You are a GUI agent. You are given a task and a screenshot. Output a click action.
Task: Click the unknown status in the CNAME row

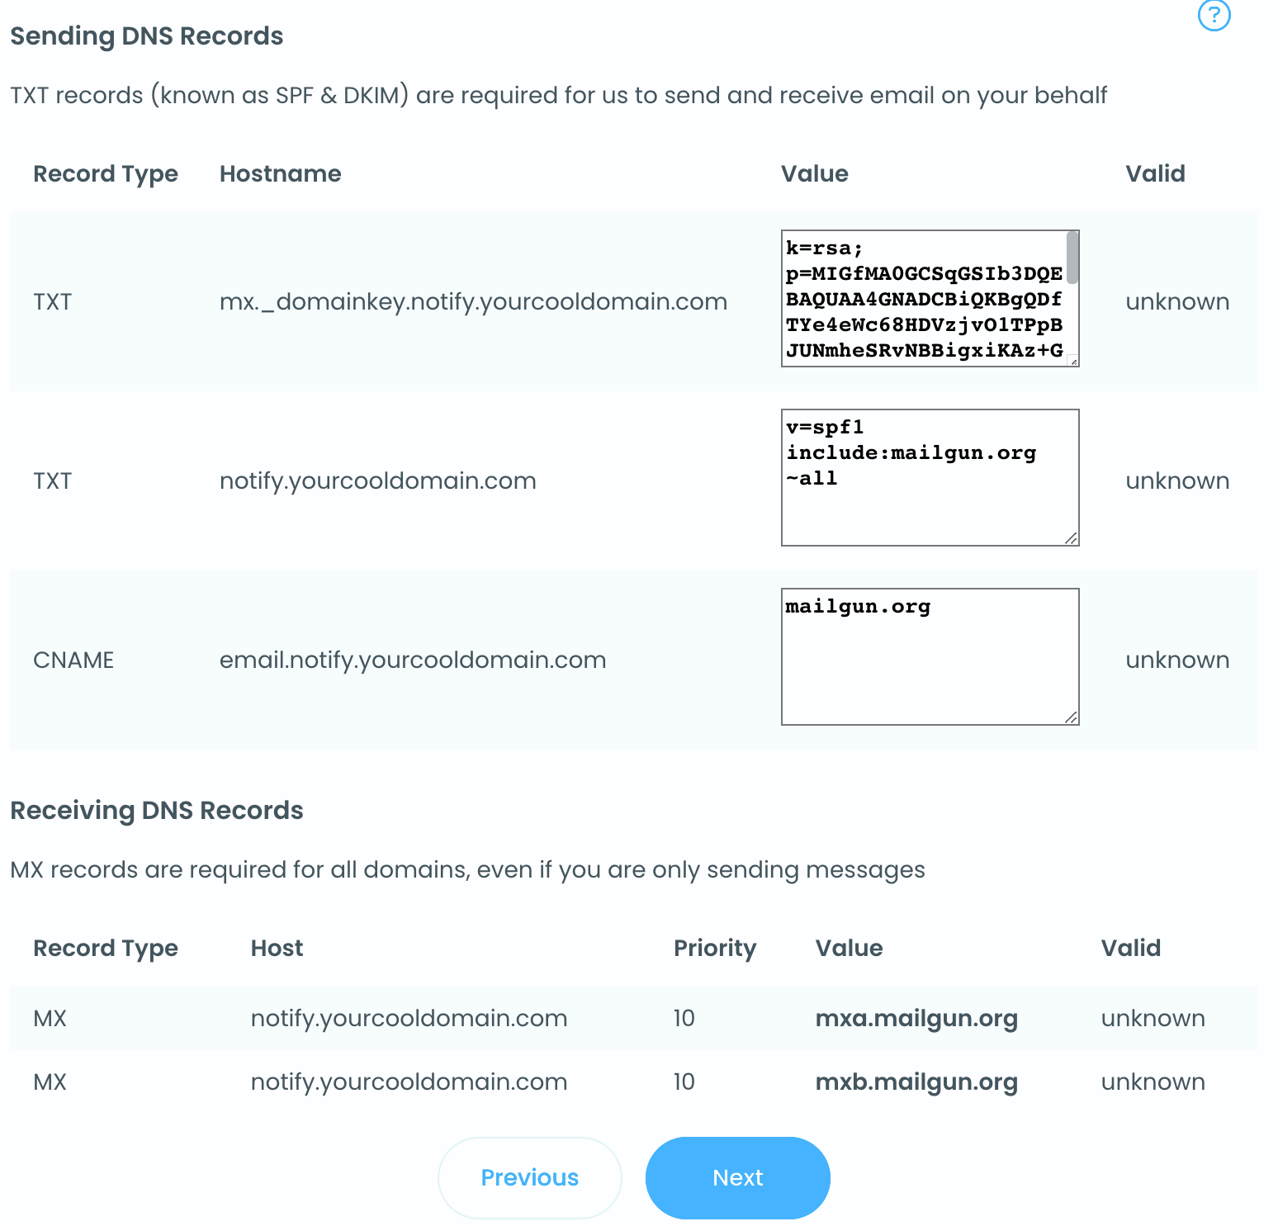tap(1177, 660)
